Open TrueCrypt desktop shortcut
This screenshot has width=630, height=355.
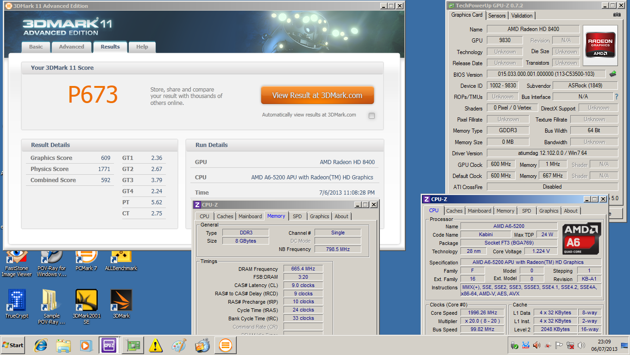click(x=17, y=304)
